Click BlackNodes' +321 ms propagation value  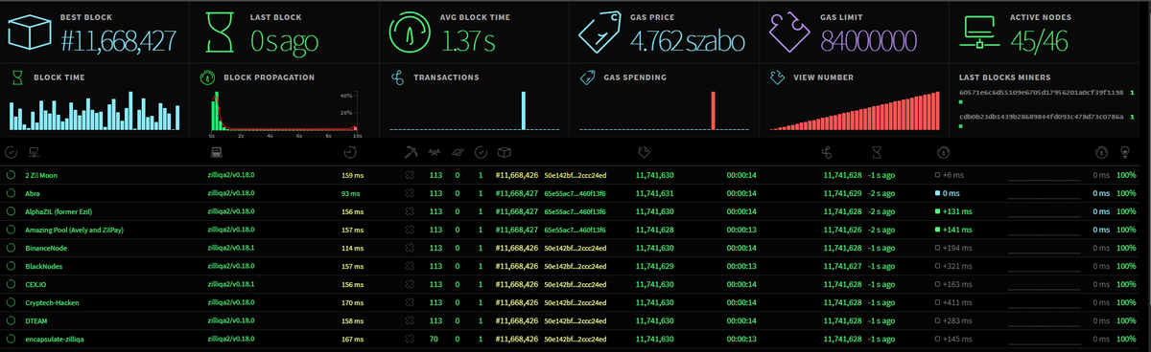tap(952, 266)
